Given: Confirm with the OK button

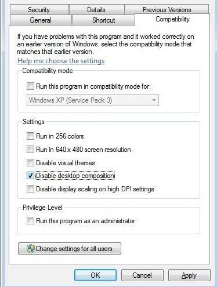Looking at the screenshot, I should click(95, 275).
